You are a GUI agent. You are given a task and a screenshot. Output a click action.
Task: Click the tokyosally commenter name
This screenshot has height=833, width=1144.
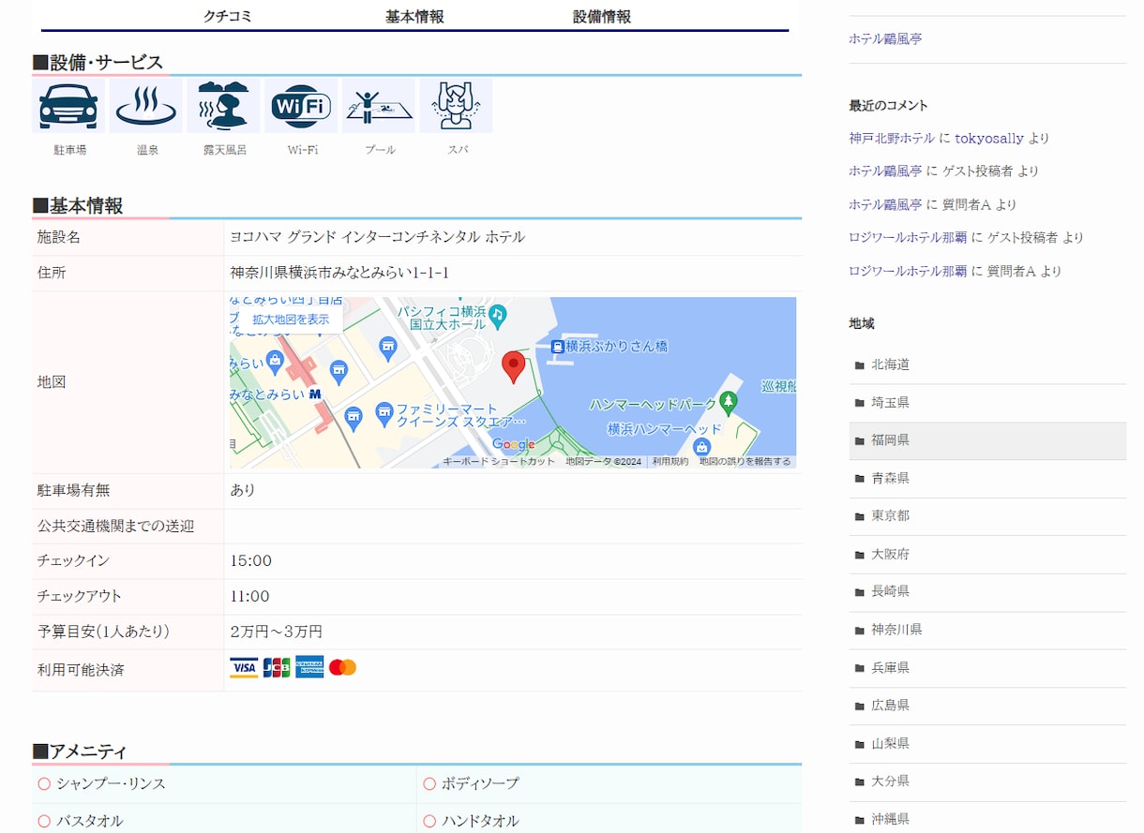coord(989,139)
